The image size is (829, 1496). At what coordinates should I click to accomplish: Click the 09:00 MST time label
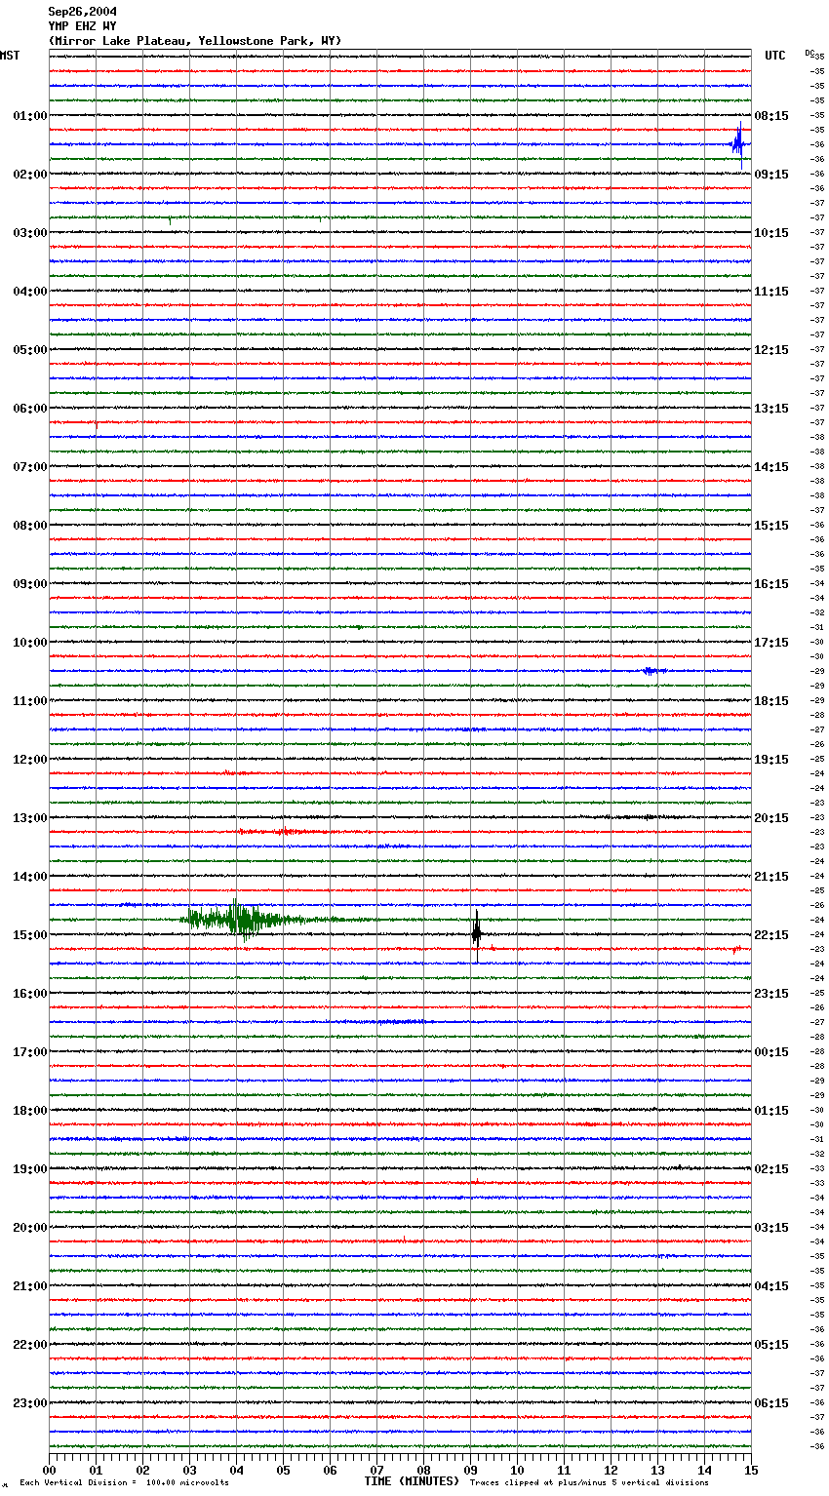30,584
